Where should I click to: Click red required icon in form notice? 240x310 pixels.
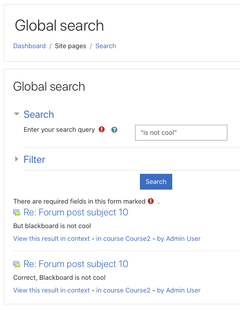pos(151,201)
